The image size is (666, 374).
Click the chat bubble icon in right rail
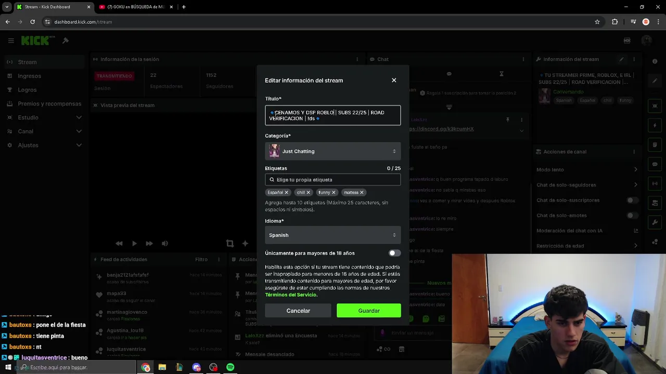tap(655, 164)
